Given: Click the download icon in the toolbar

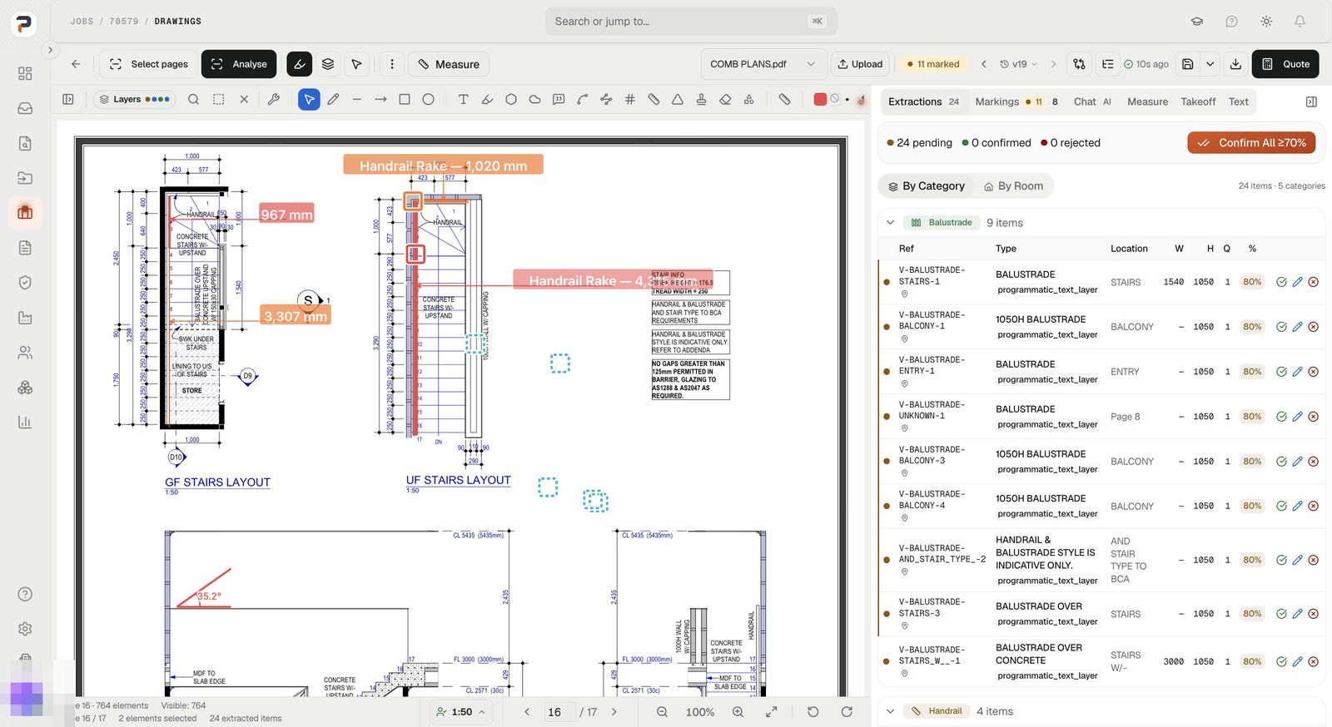Looking at the screenshot, I should point(1235,64).
